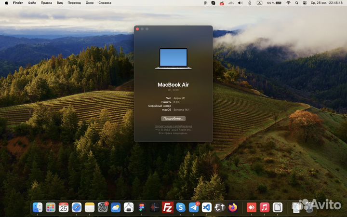Image resolution: width=347 pixels, height=217 pixels.
Task: Open Skype in the dock
Action: pyautogui.click(x=181, y=207)
